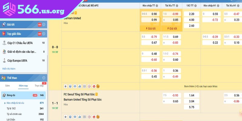Open Cúp C1 Châu Âu UEFA league
242x121 pixels.
tap(20, 43)
